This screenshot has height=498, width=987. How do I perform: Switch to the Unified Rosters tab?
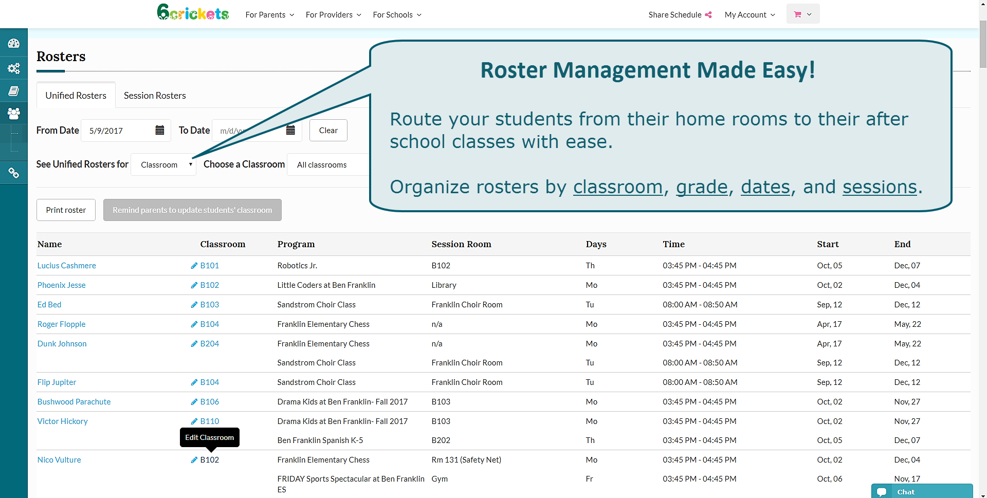click(76, 96)
